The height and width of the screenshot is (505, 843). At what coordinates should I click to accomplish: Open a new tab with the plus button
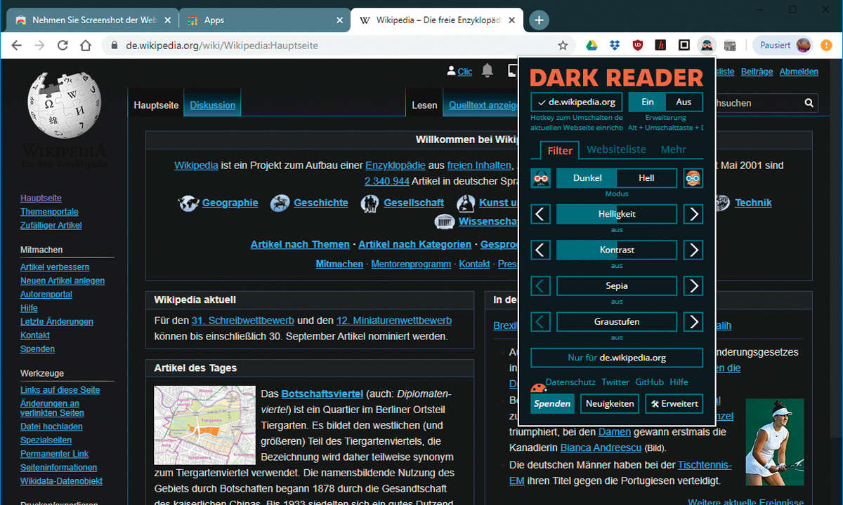coord(539,20)
